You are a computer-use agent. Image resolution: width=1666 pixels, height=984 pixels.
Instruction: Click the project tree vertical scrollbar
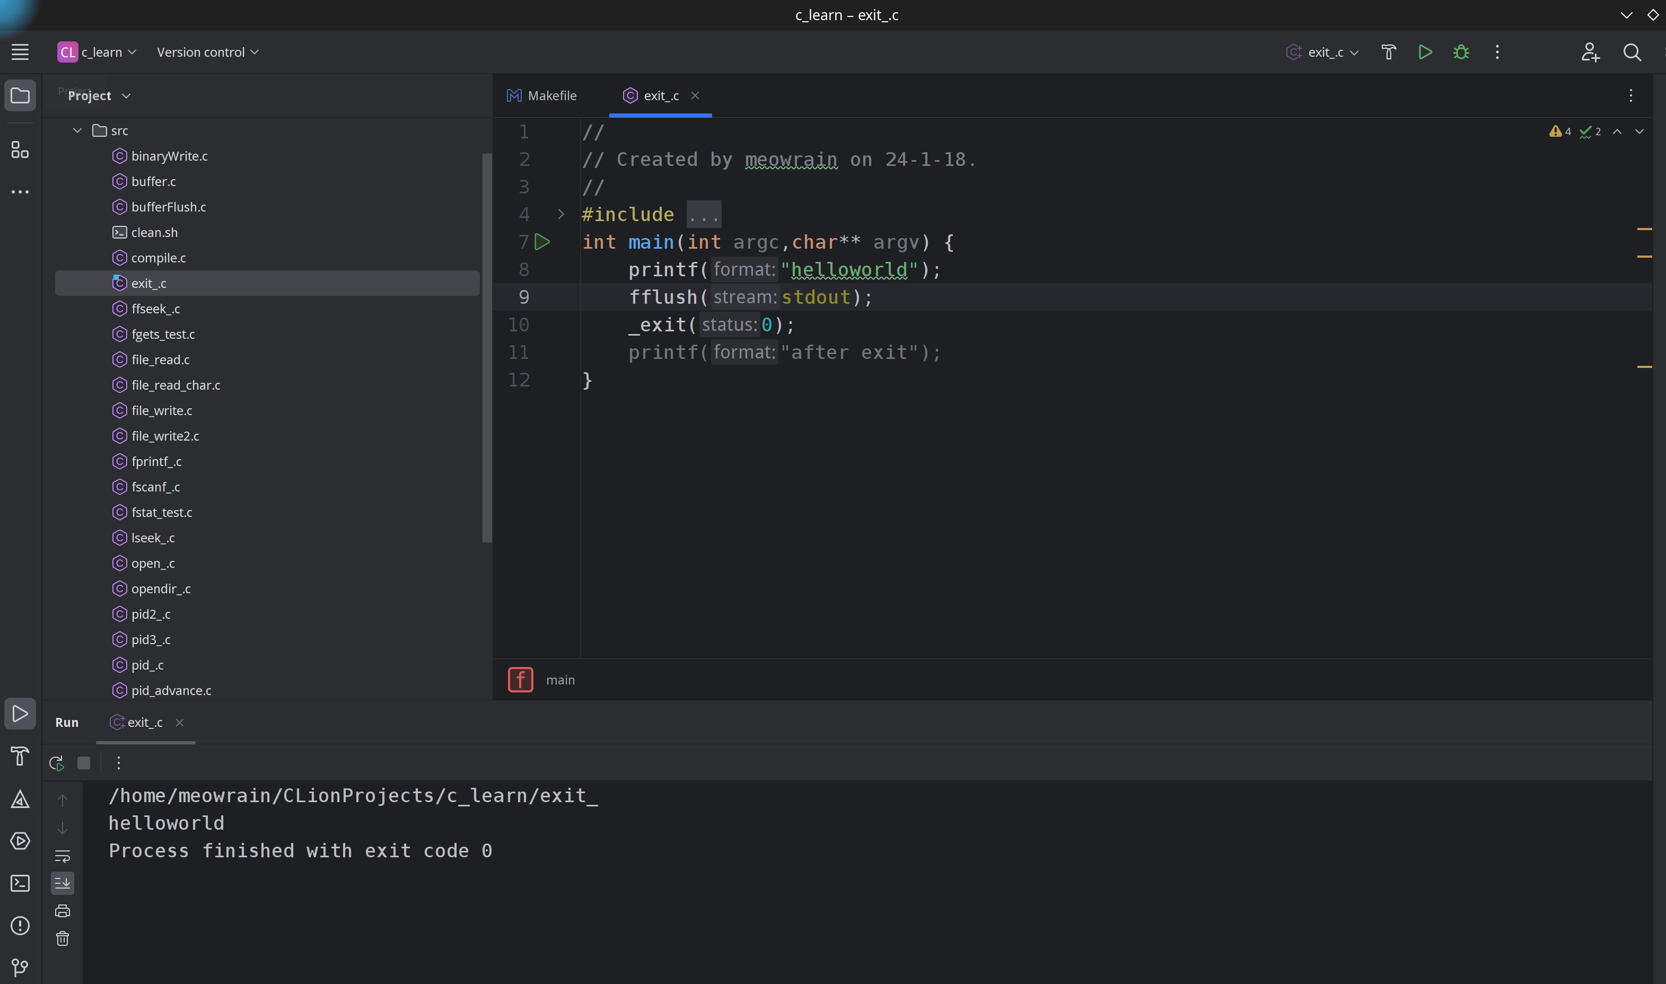(x=487, y=347)
